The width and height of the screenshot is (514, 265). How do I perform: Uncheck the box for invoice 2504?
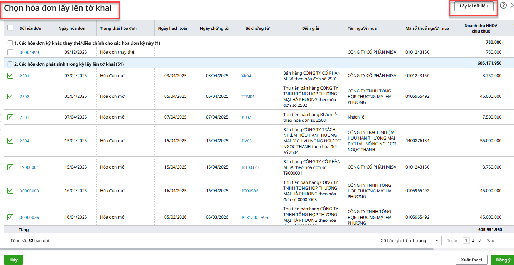pyautogui.click(x=10, y=141)
